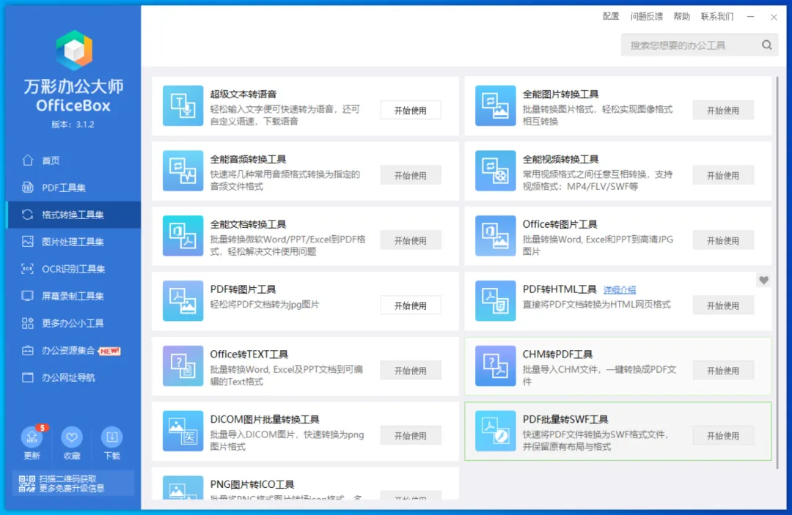
Task: Click 开始使用 for 全能图片转换工具
Action: point(723,111)
